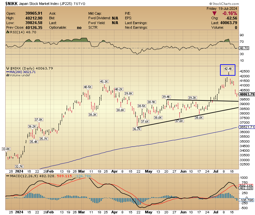Click the black MACD line swatch in legend
This screenshot has height=215, width=255.
(x=8, y=176)
